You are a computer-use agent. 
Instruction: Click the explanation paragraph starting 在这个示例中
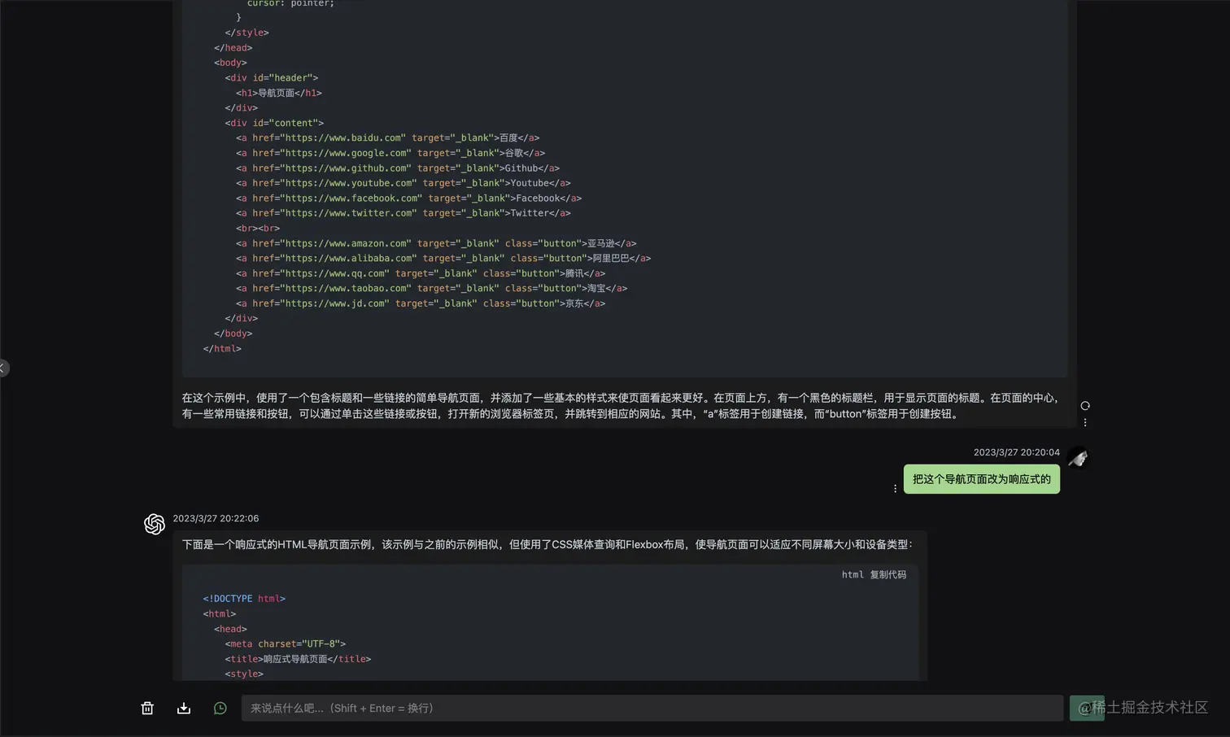[621, 406]
